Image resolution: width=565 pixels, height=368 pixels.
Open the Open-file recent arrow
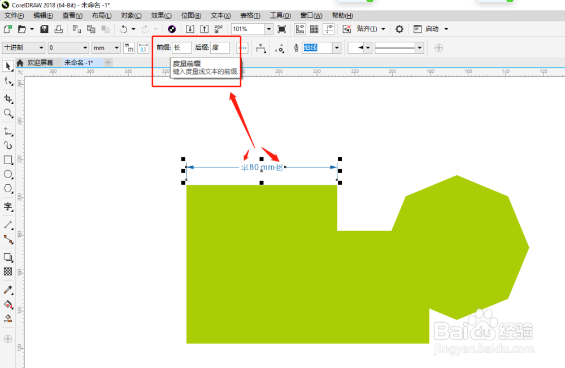32,29
